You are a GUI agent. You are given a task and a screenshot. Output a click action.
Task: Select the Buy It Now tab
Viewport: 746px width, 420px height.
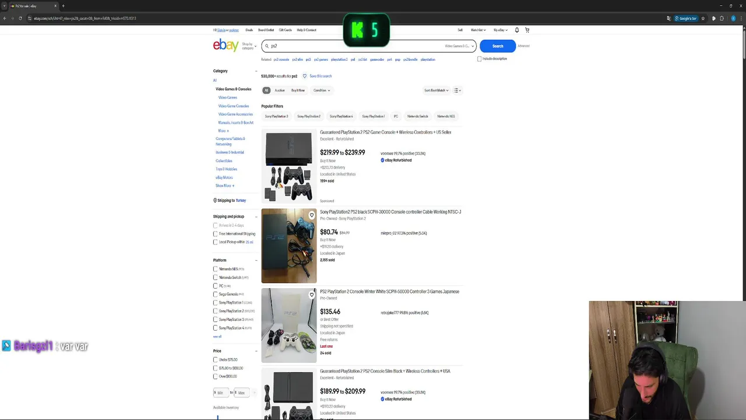pyautogui.click(x=298, y=90)
